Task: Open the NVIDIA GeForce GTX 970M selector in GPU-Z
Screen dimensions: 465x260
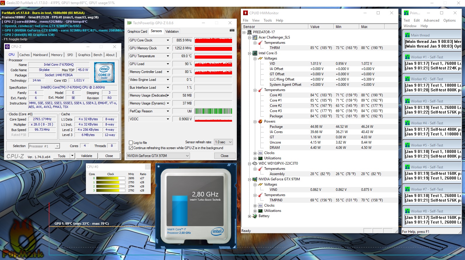Action: (x=158, y=156)
